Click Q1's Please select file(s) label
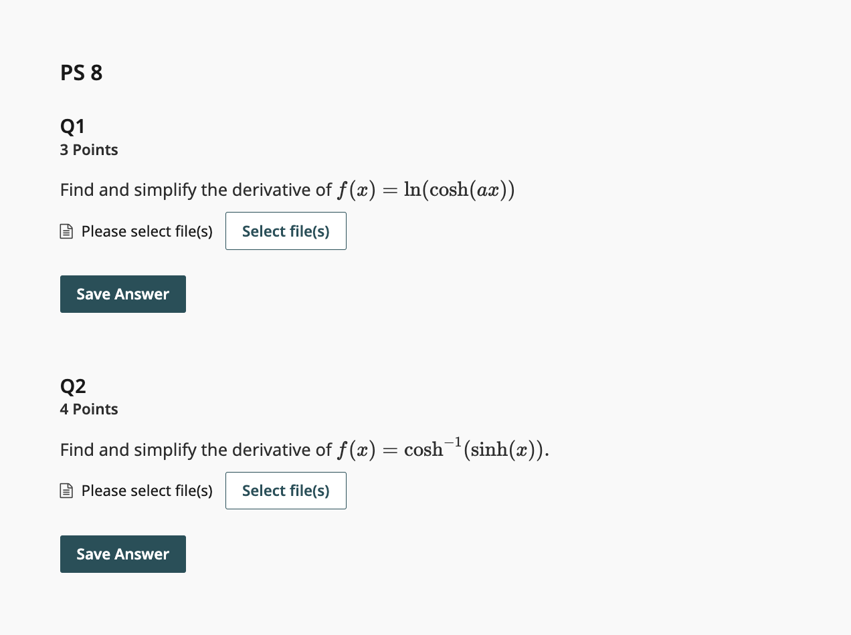The width and height of the screenshot is (851, 635). (x=147, y=231)
